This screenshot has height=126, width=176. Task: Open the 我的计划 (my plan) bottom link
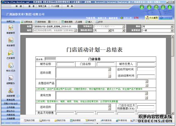(45, 120)
